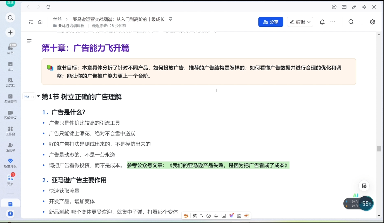Image resolution: width=384 pixels, height=223 pixels.
Task: Open the highlighted 参考公众号文章 link
Action: pyautogui.click(x=208, y=165)
